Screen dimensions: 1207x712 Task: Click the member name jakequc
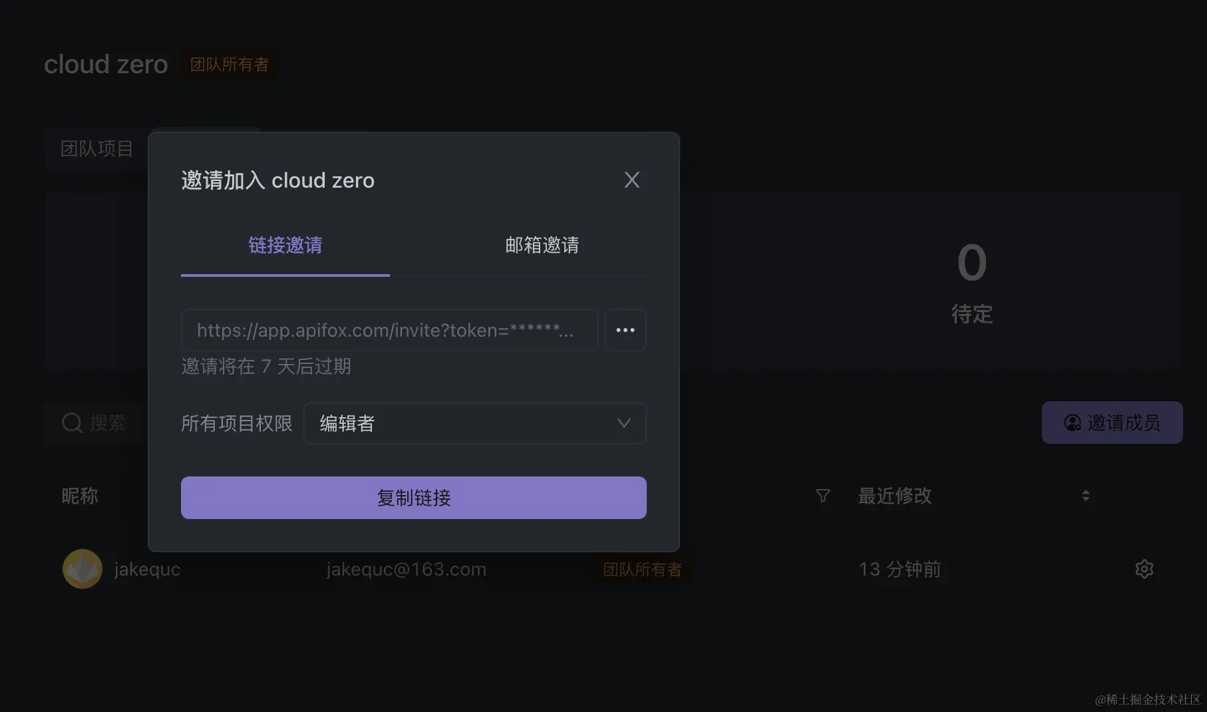147,569
